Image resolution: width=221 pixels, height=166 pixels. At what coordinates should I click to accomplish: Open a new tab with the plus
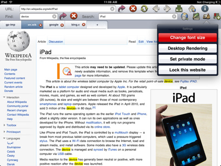97,25
